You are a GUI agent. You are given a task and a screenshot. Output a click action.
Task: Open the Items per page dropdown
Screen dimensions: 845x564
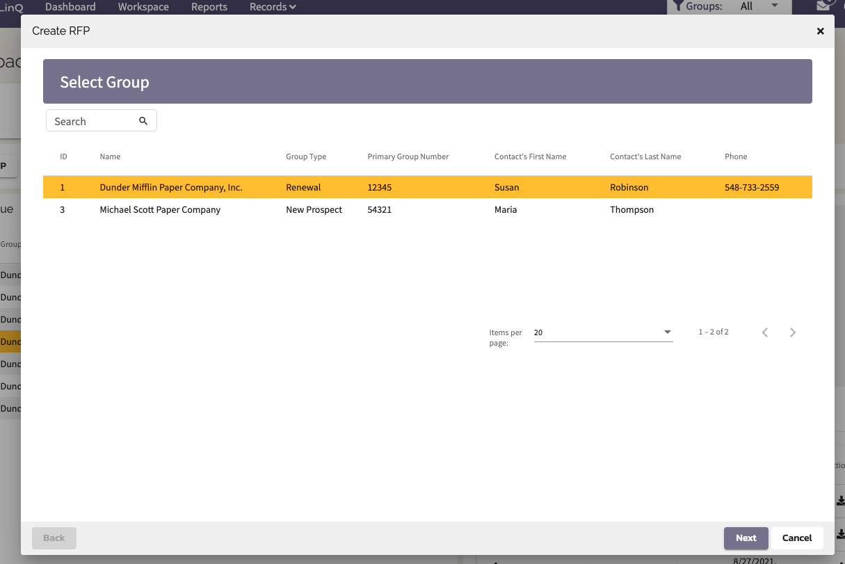coord(666,332)
